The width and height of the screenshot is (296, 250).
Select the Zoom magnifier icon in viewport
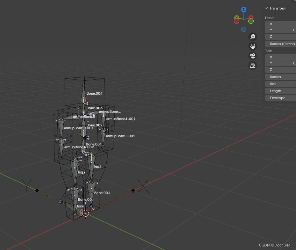[252, 37]
